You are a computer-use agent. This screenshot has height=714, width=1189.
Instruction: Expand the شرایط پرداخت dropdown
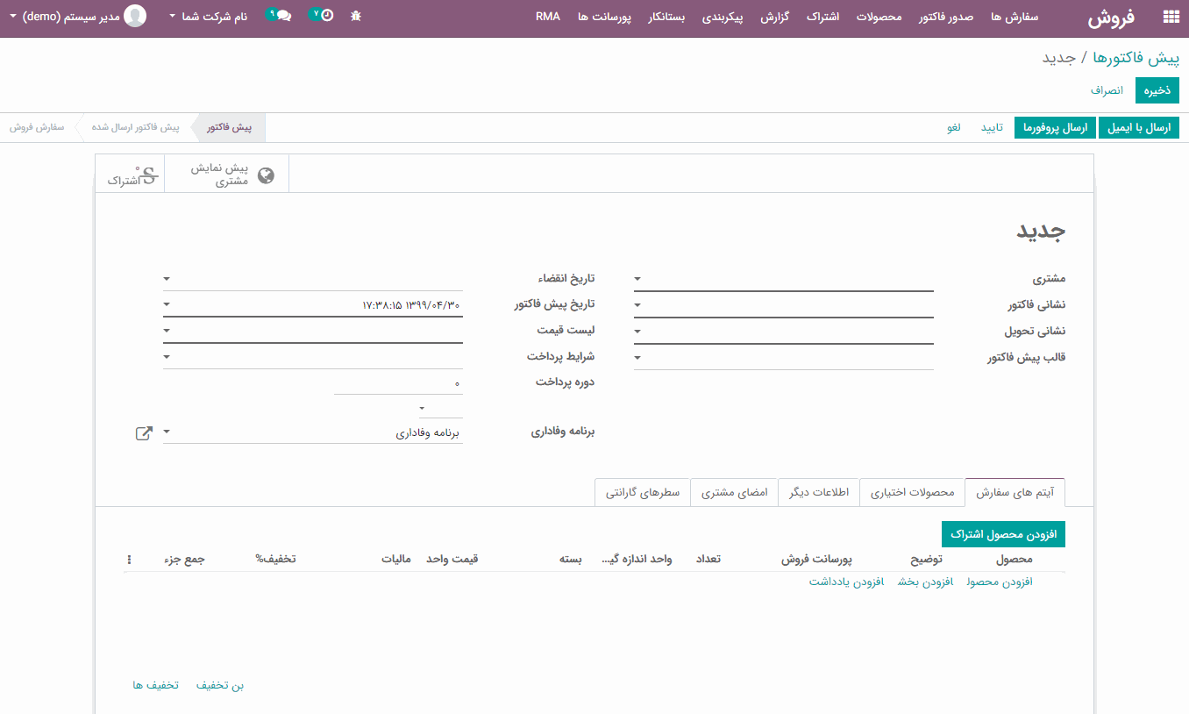167,357
